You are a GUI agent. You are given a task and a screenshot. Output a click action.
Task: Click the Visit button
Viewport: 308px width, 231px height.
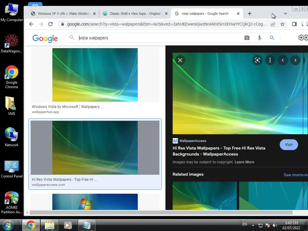coord(289,145)
